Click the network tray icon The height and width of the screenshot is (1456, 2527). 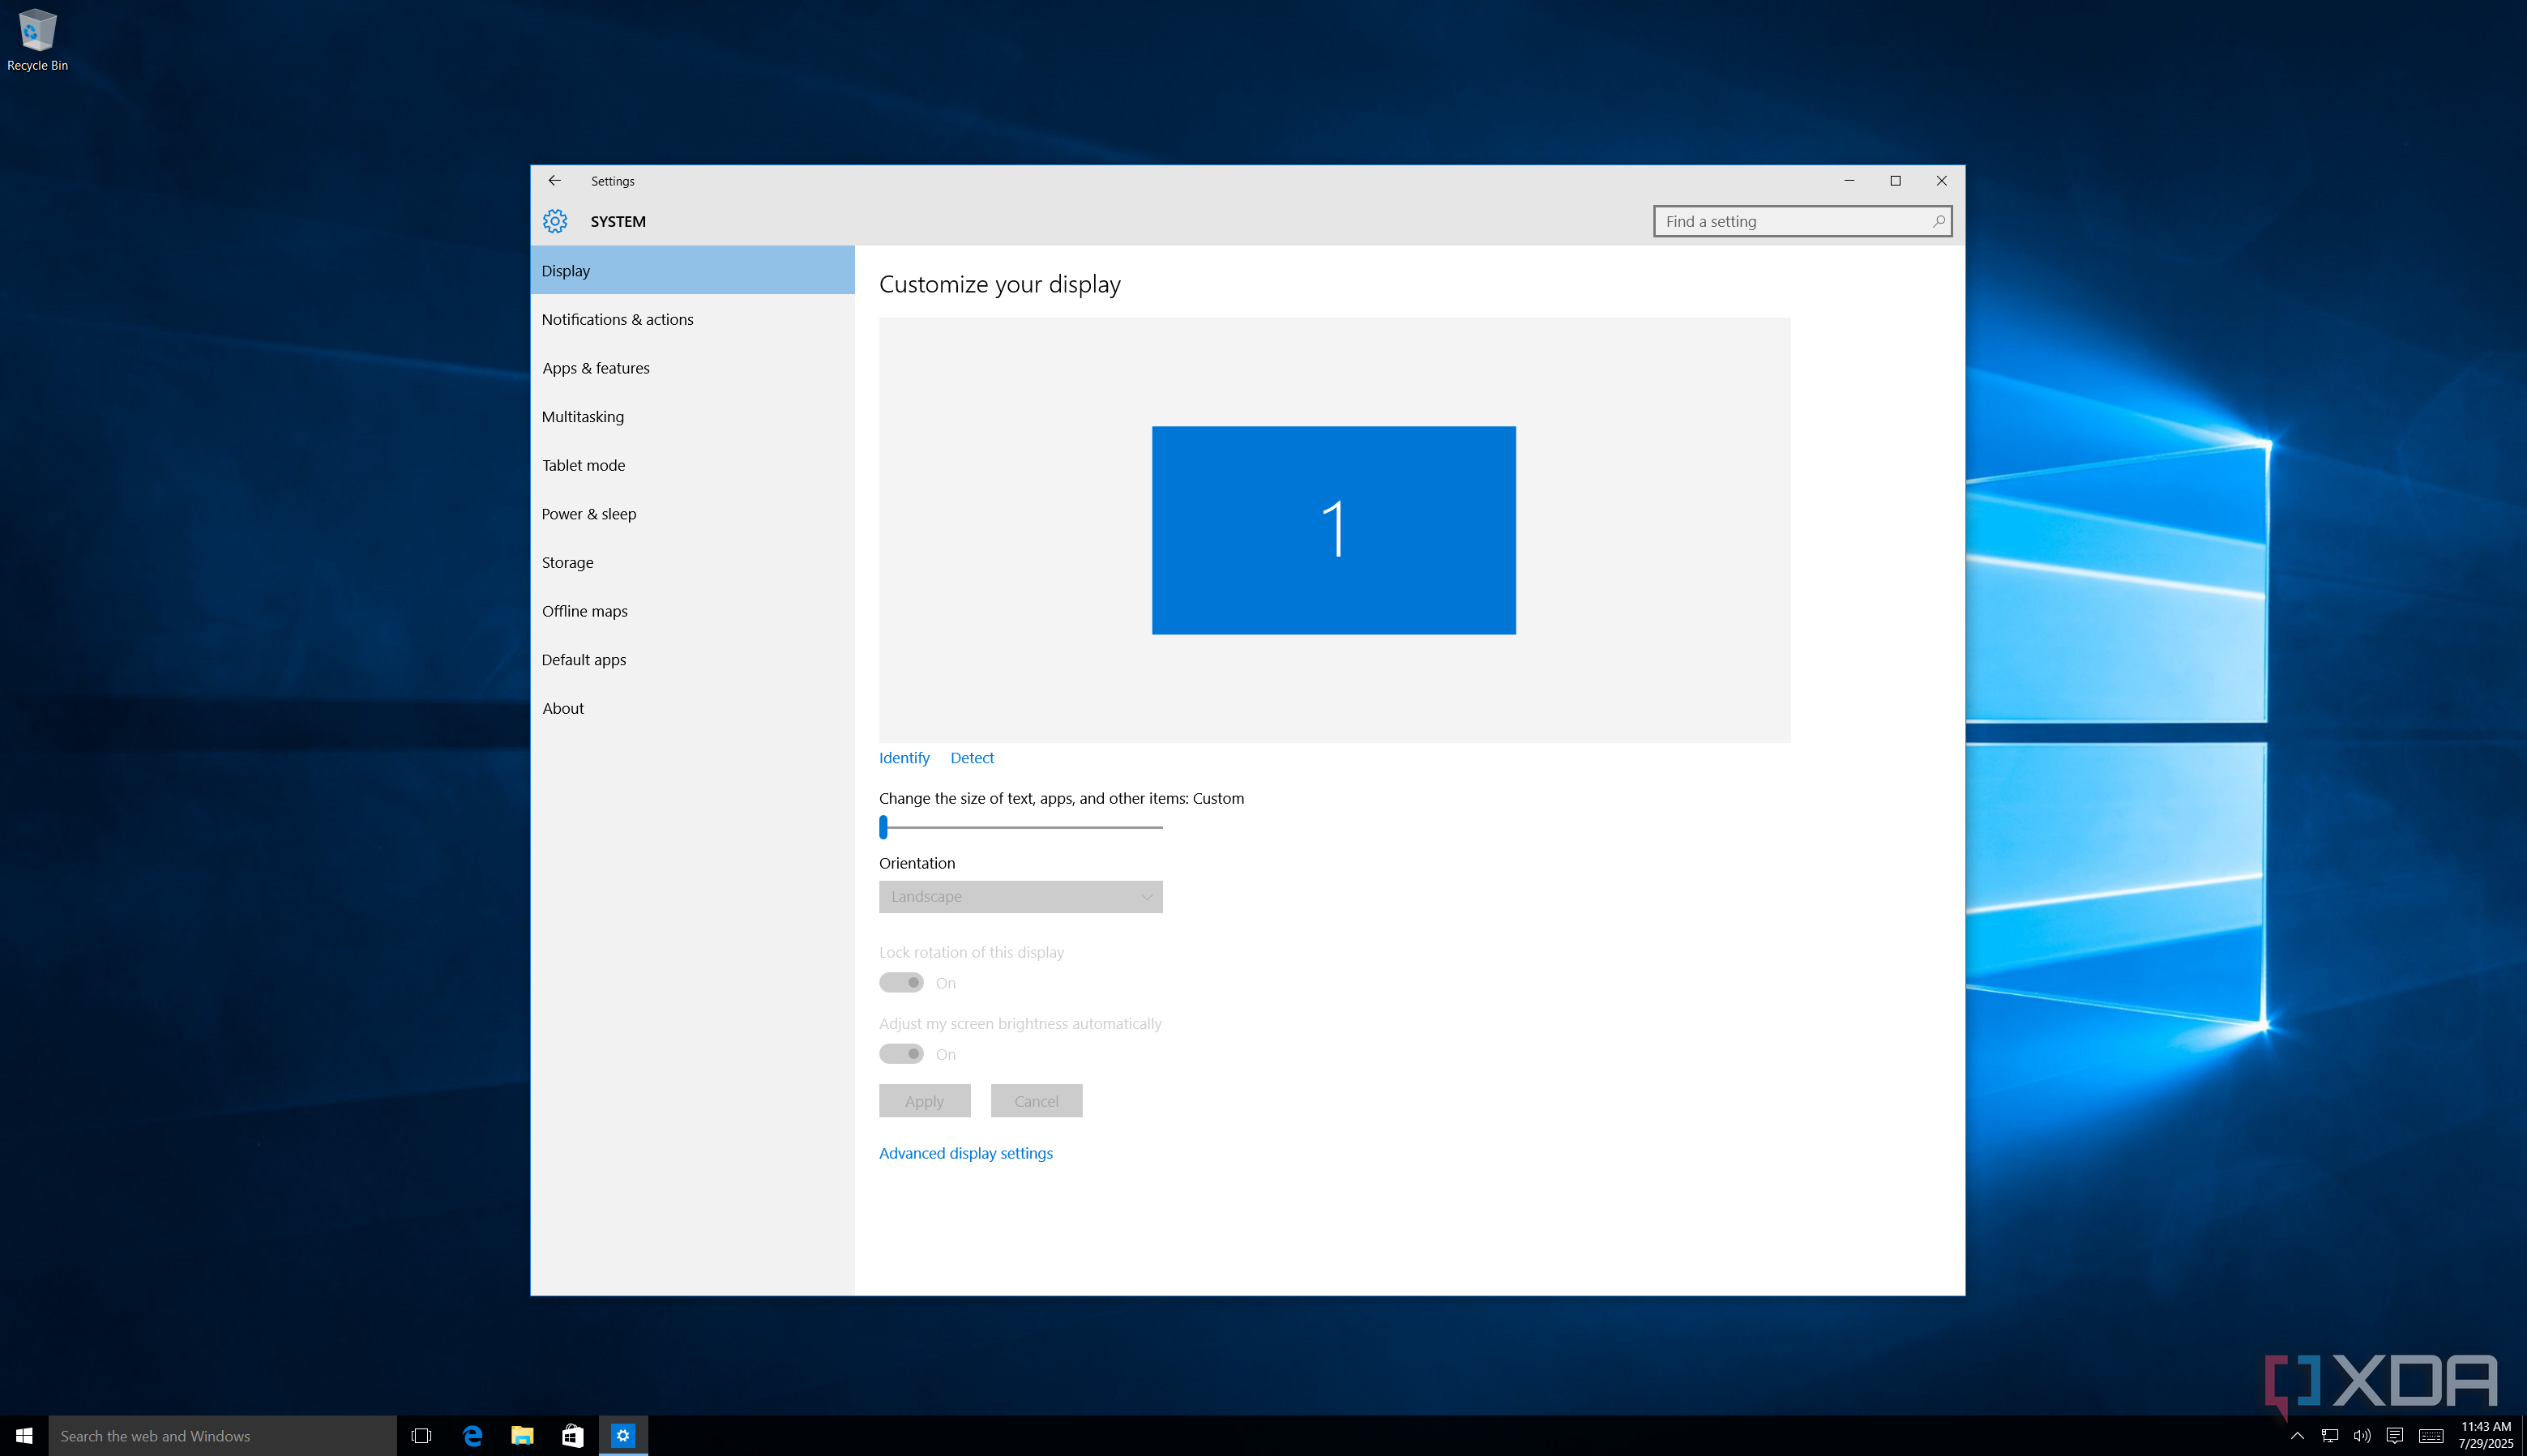point(2329,1436)
